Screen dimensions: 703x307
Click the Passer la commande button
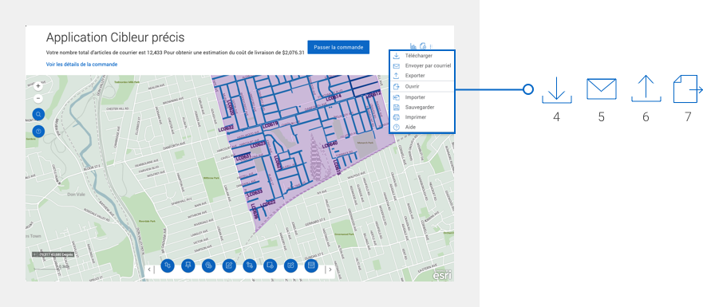pyautogui.click(x=338, y=47)
